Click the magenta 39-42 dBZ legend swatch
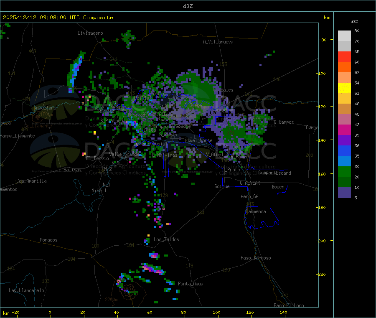Image resolution: width=376 pixels, height=318 pixels. (x=344, y=130)
